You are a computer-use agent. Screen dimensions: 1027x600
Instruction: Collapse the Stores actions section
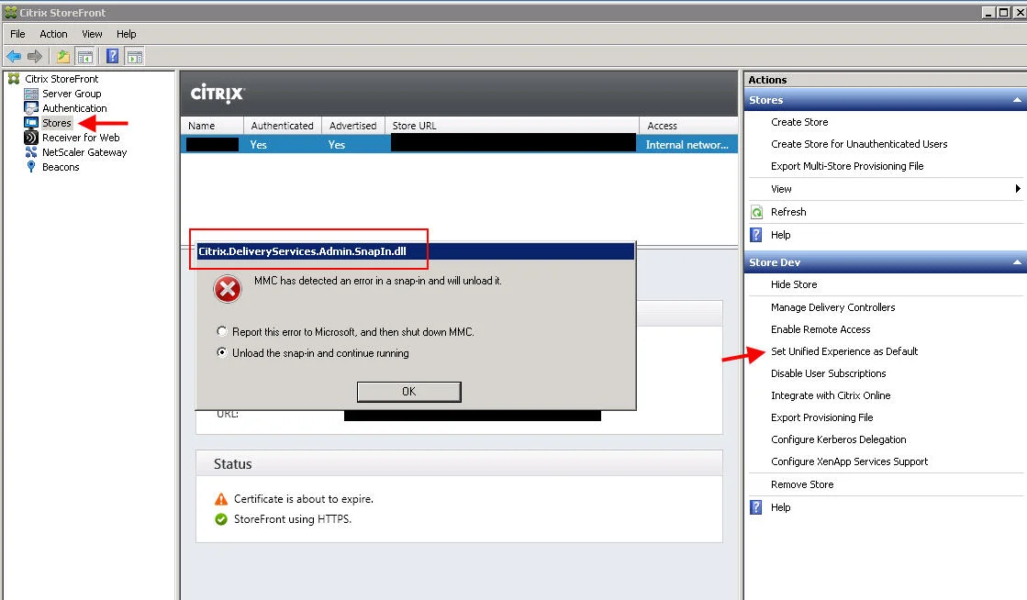(x=1017, y=100)
